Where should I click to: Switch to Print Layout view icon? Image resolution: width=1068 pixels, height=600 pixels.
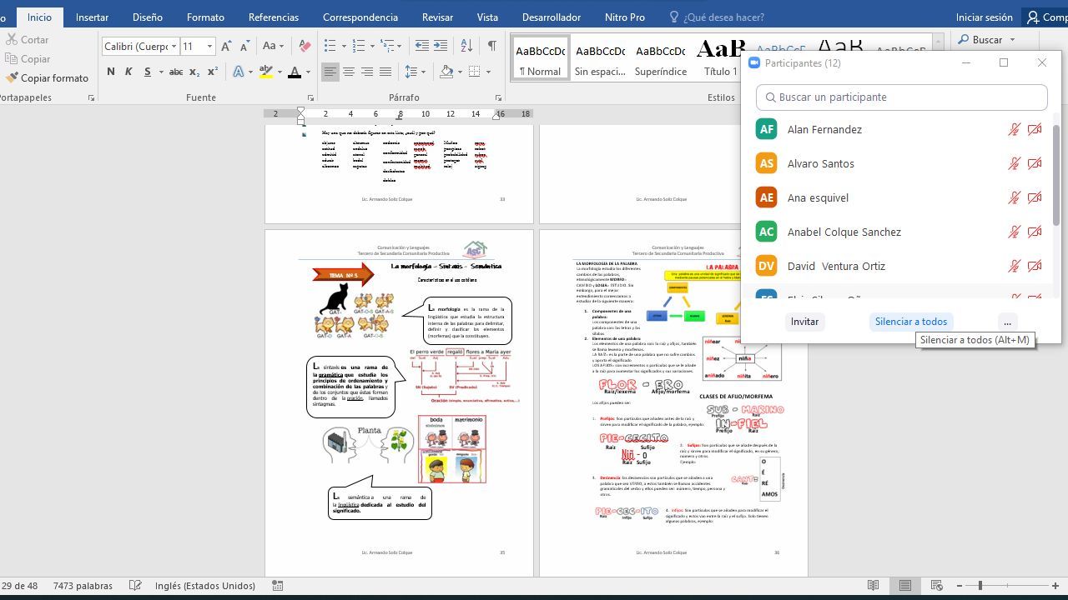904,586
